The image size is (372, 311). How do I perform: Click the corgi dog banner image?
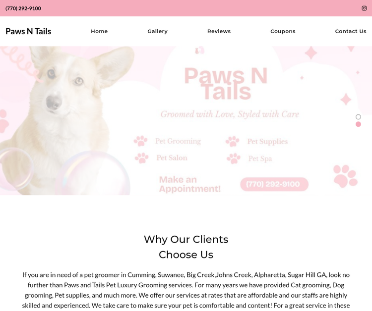(65, 120)
